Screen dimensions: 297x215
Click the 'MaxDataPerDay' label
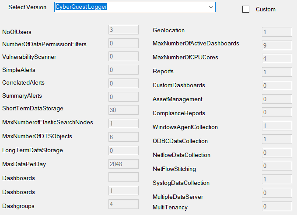point(24,164)
